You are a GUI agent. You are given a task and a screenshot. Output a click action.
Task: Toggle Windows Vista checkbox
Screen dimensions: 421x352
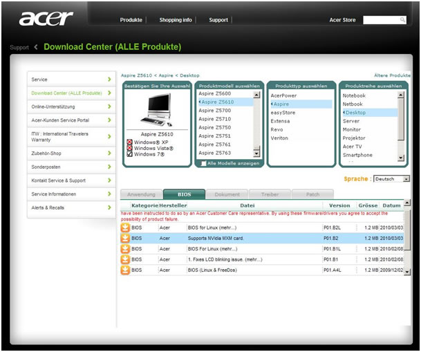coord(130,148)
